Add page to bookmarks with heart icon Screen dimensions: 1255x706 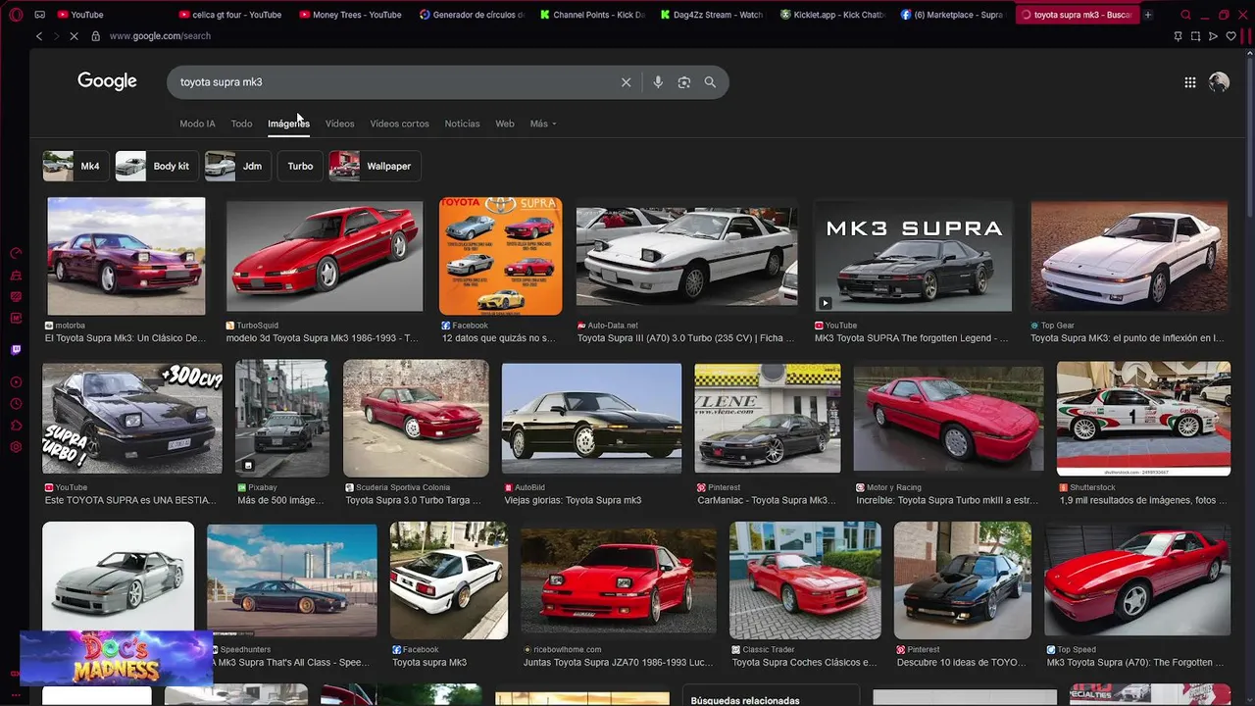[x=1230, y=36]
